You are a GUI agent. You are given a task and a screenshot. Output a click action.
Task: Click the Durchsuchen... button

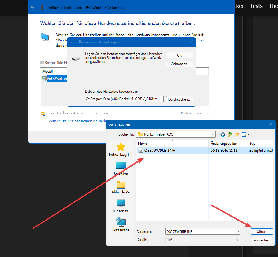click(x=179, y=99)
